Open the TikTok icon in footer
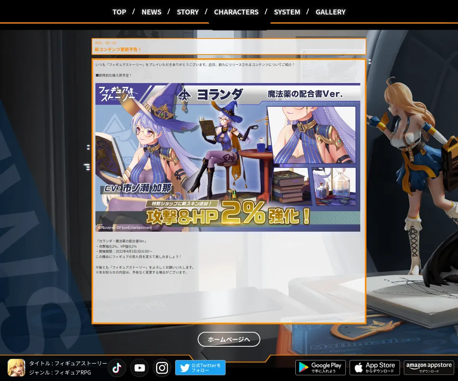Viewport: 458px width, 381px height. 117,368
